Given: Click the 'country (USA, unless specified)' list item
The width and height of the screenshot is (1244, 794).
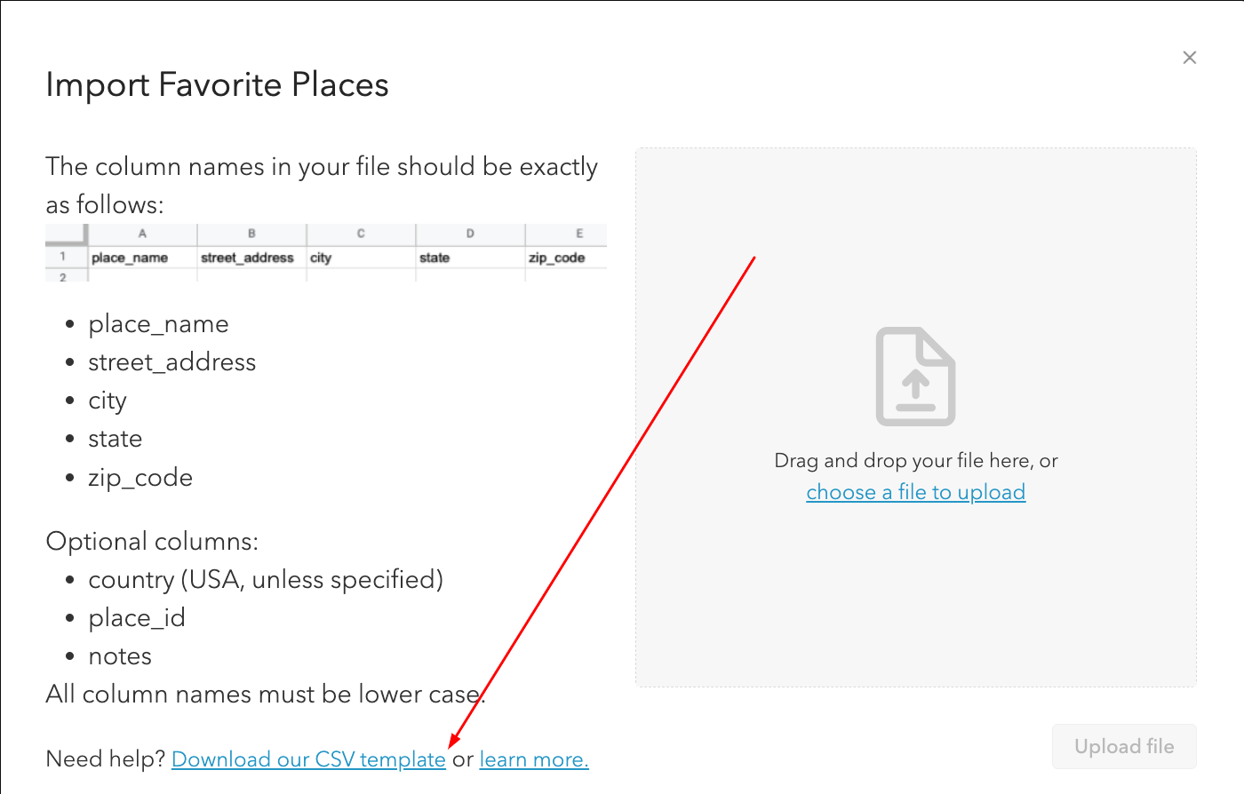Looking at the screenshot, I should (266, 580).
